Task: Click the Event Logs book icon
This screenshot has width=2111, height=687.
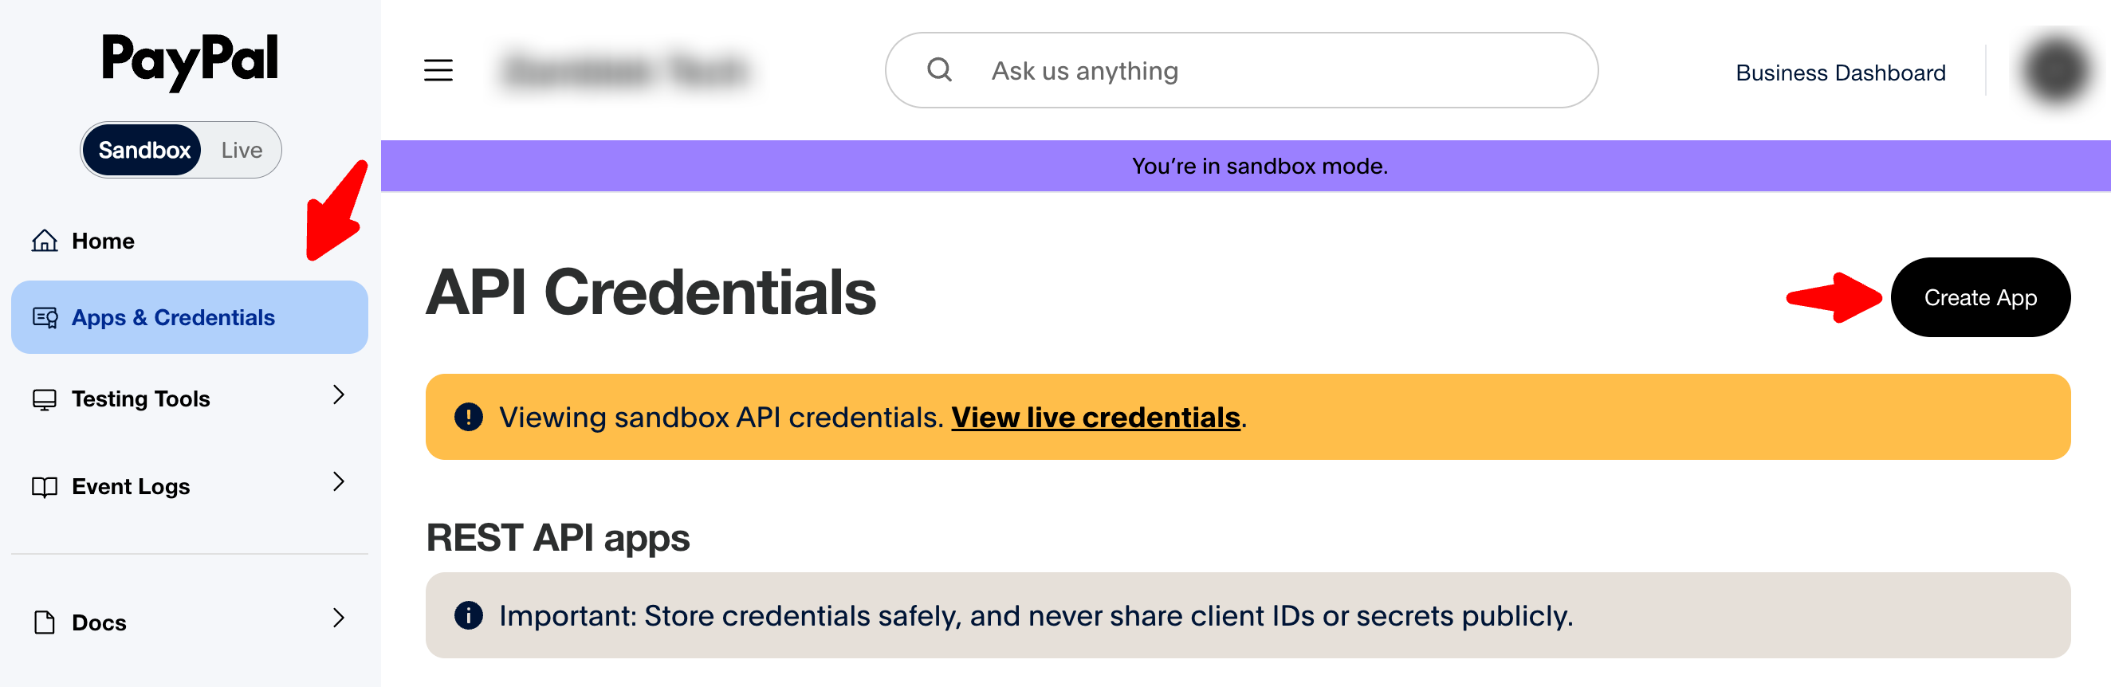Action: [45, 487]
